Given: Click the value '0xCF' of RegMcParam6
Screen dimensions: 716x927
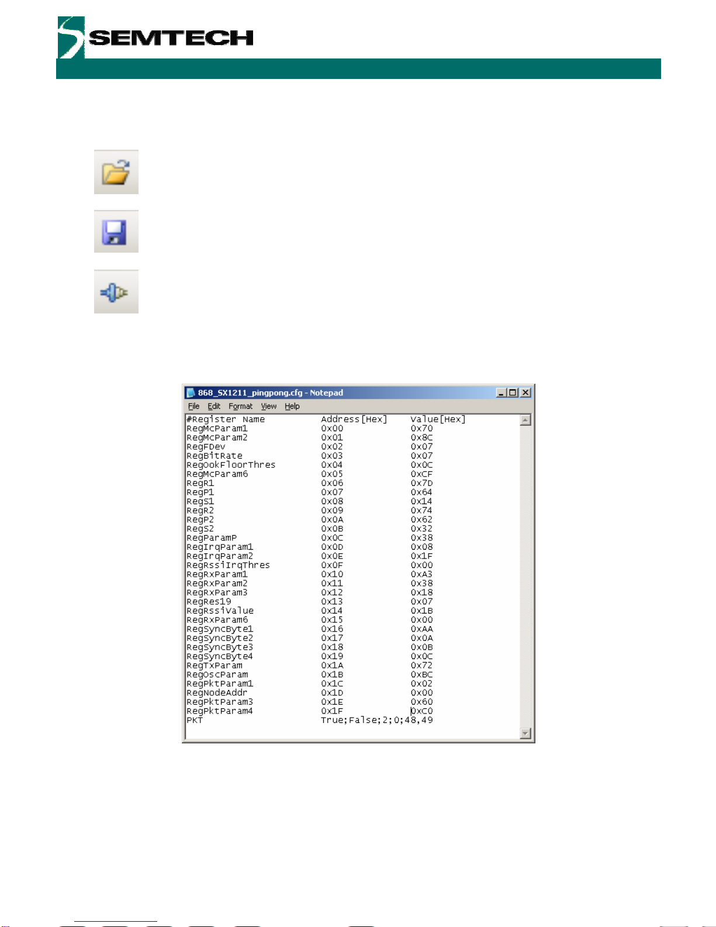Looking at the screenshot, I should tap(421, 474).
